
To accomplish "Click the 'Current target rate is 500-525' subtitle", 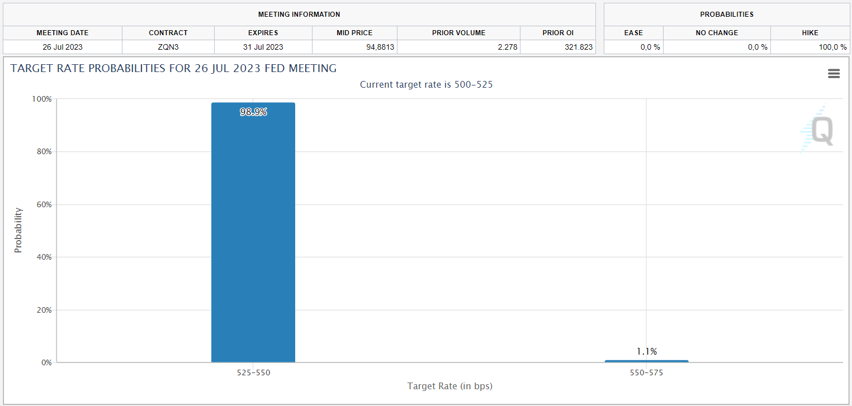I will pyautogui.click(x=426, y=85).
